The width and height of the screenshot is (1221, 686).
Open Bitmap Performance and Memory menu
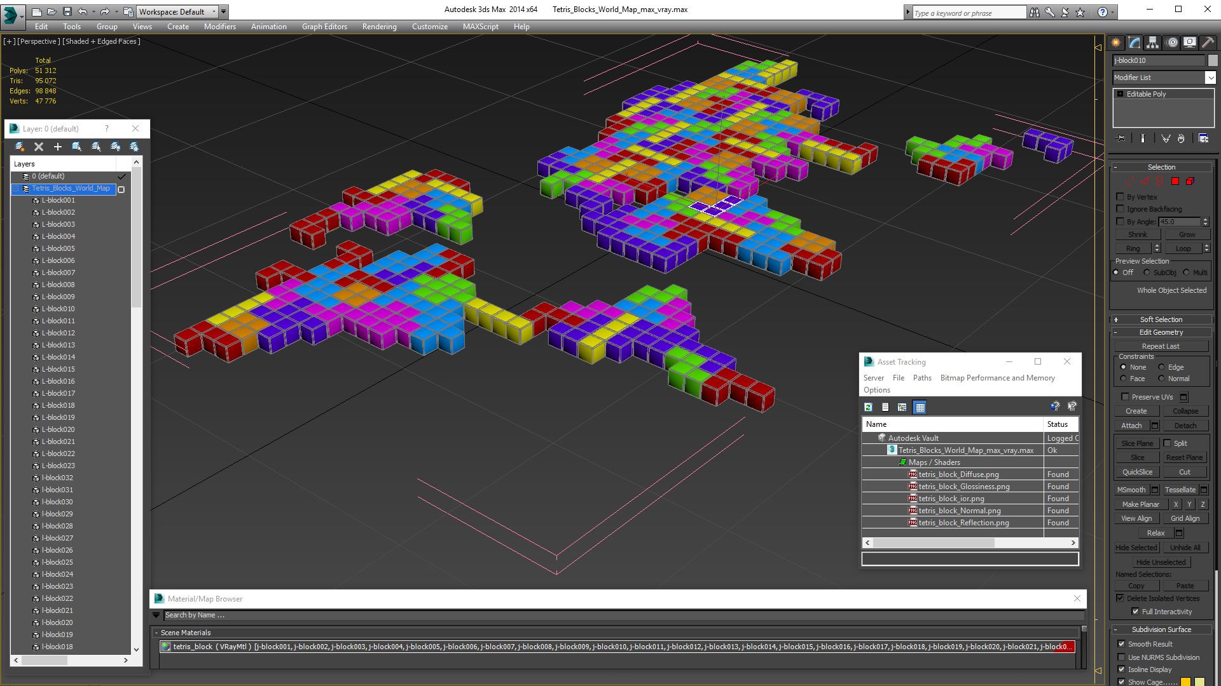click(x=997, y=378)
